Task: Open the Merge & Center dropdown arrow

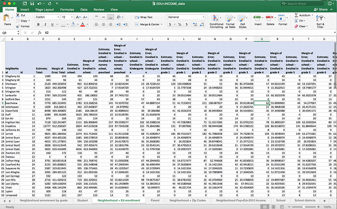Action: pyautogui.click(x=161, y=24)
